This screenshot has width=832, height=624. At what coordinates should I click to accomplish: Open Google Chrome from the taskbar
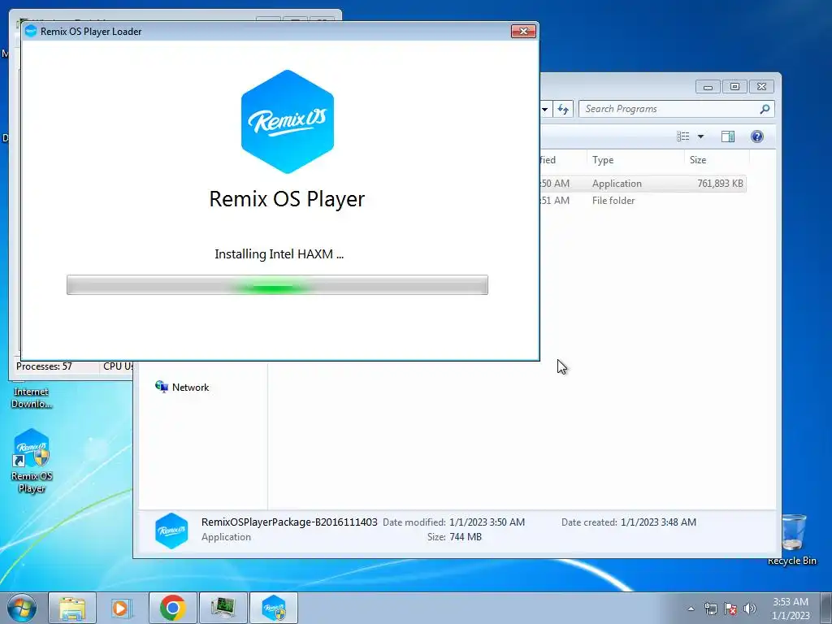point(172,608)
